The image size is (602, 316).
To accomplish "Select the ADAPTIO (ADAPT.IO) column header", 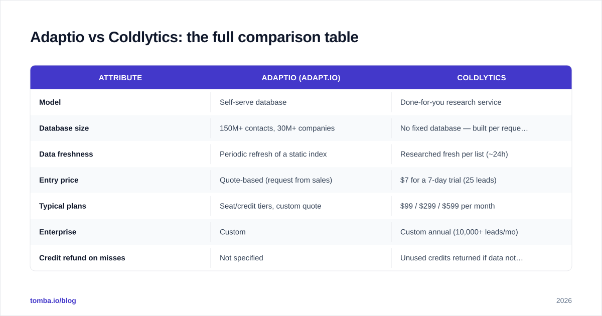I will tap(301, 78).
